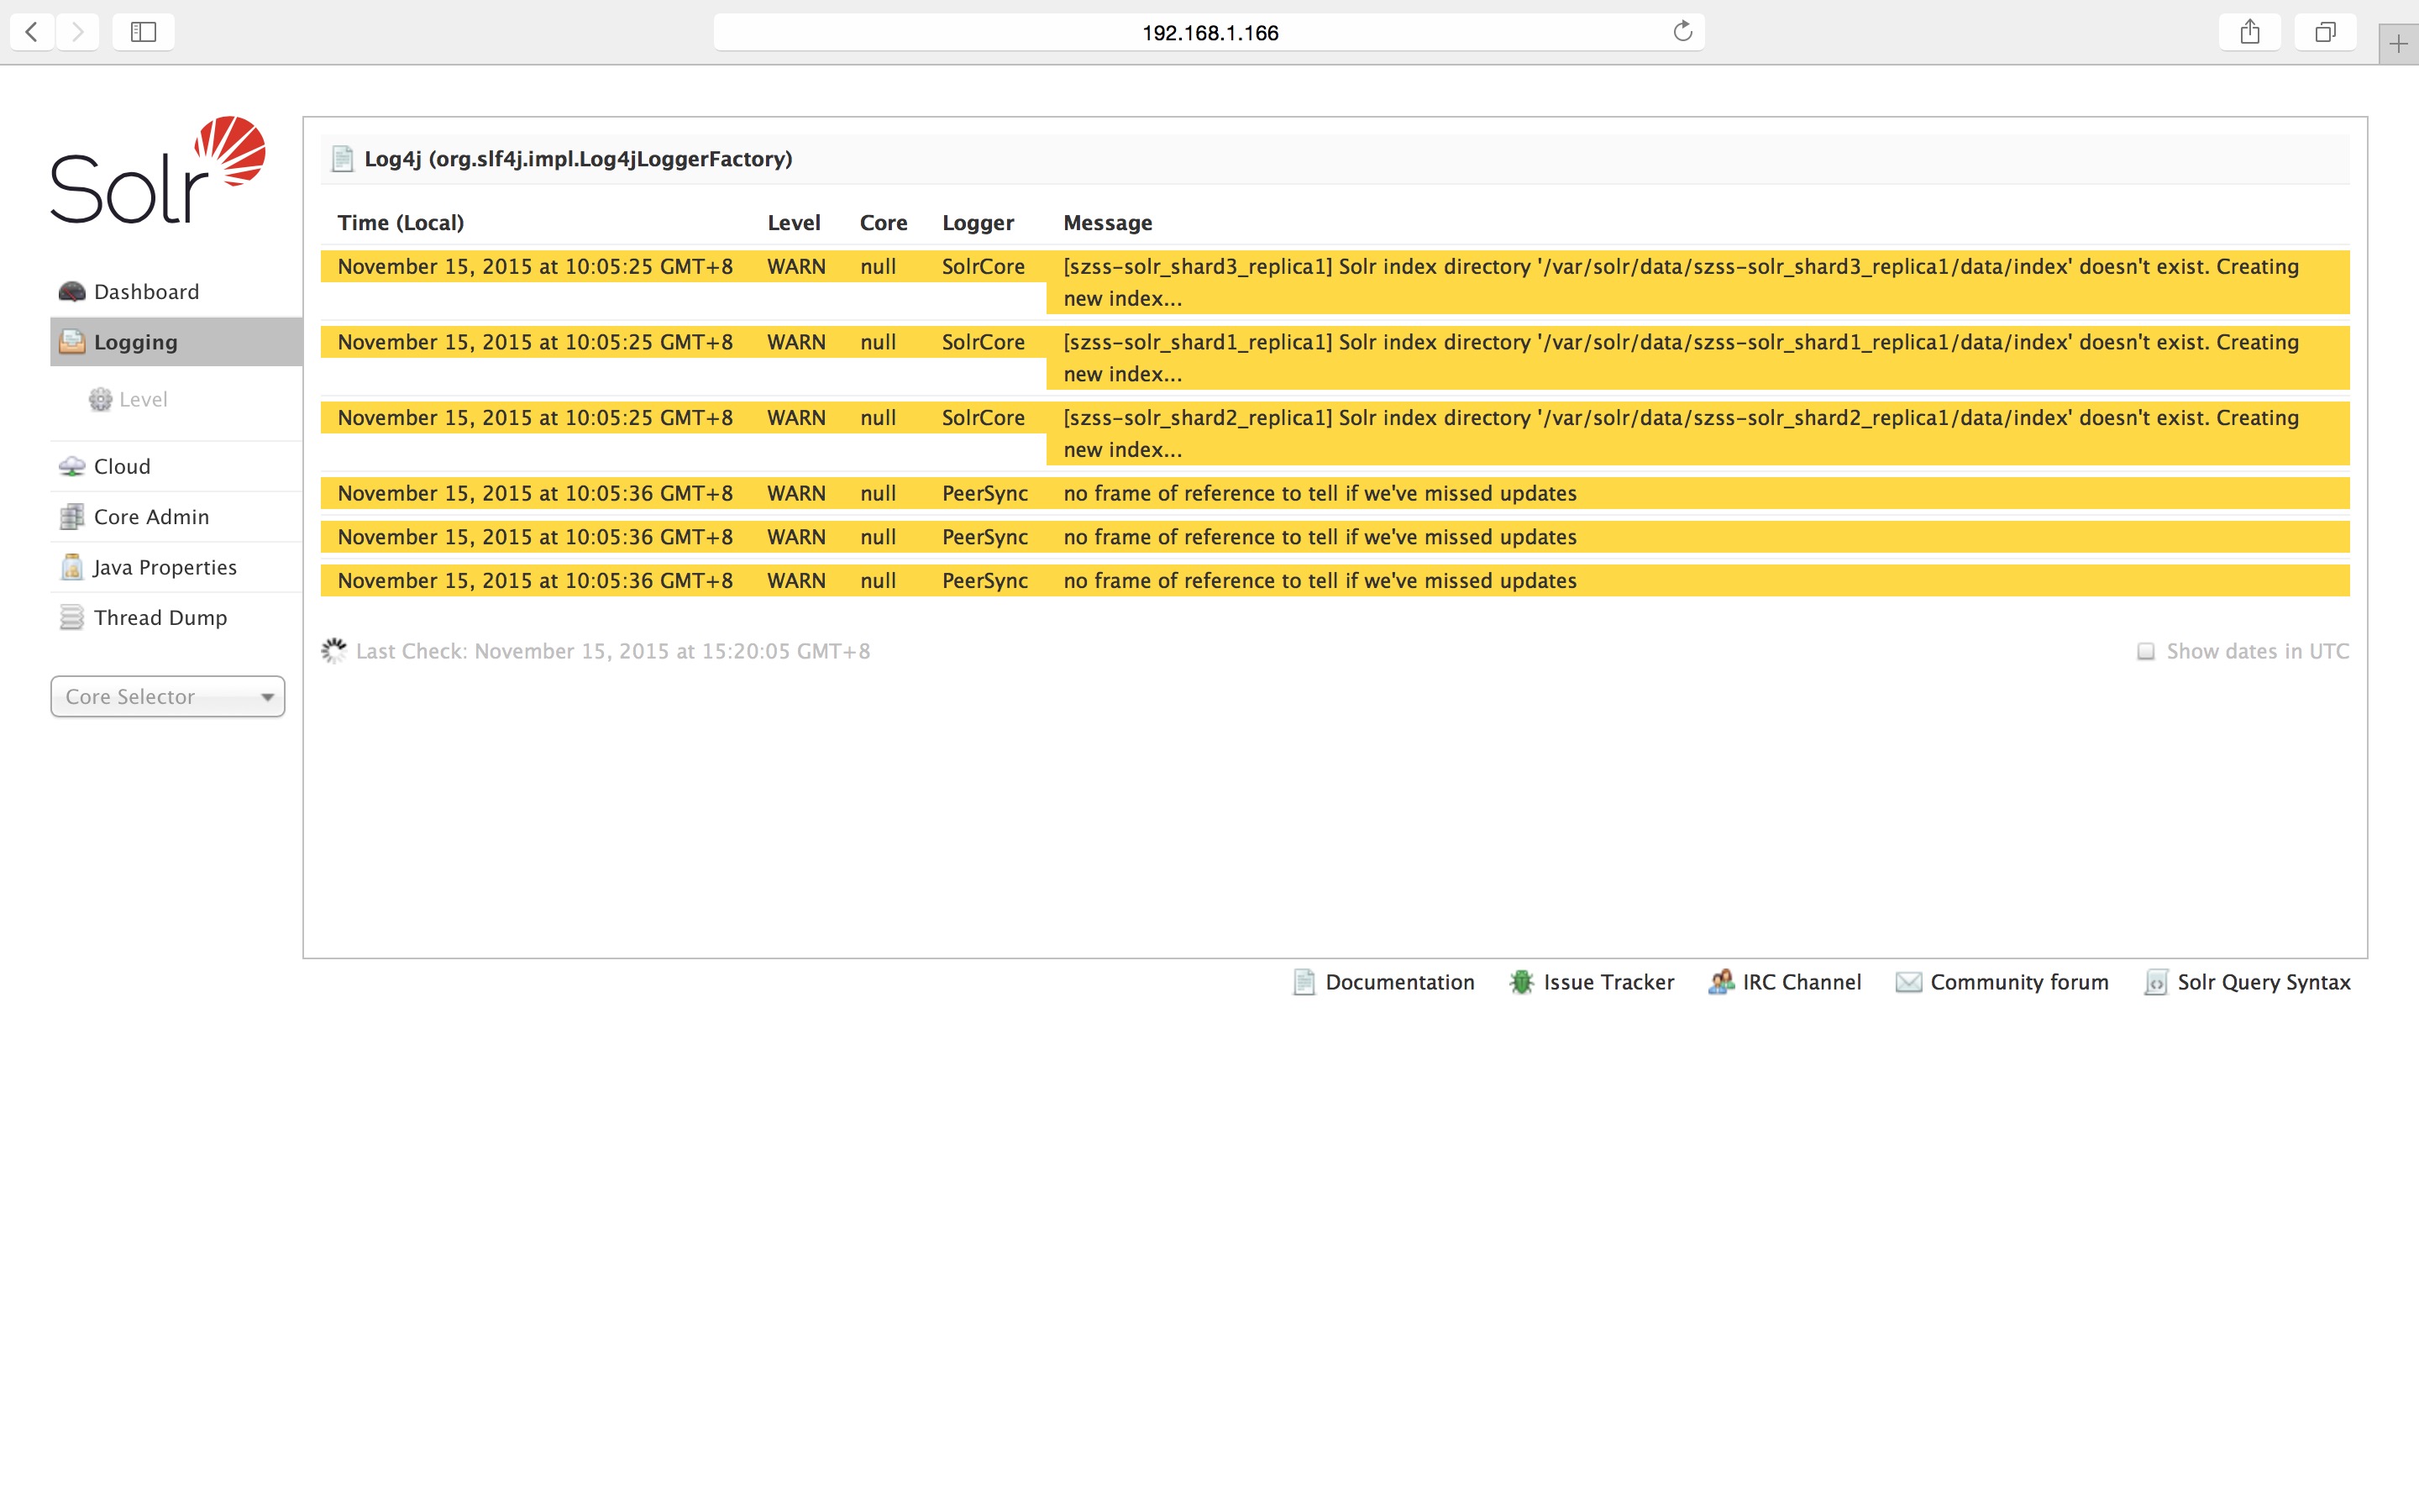Click the Solr Query Syntax script icon
The image size is (2419, 1512).
[x=2156, y=982]
